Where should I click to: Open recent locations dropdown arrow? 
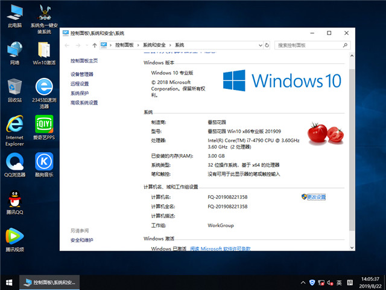point(87,45)
